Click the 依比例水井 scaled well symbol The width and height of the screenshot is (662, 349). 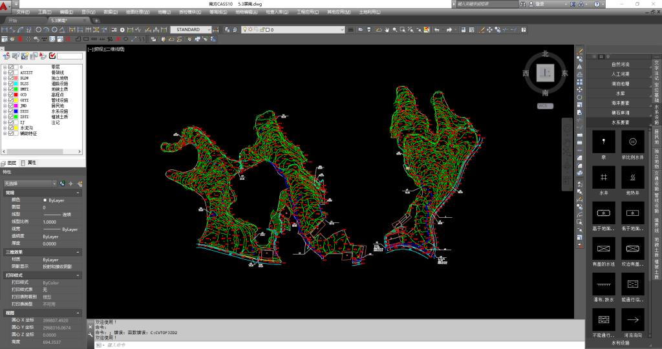coord(632,142)
